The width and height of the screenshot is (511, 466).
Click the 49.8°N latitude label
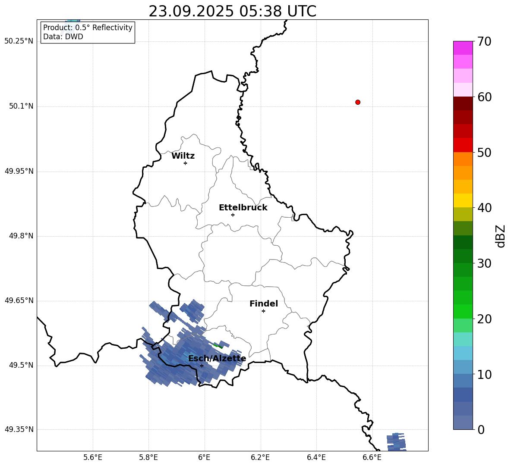pyautogui.click(x=21, y=236)
